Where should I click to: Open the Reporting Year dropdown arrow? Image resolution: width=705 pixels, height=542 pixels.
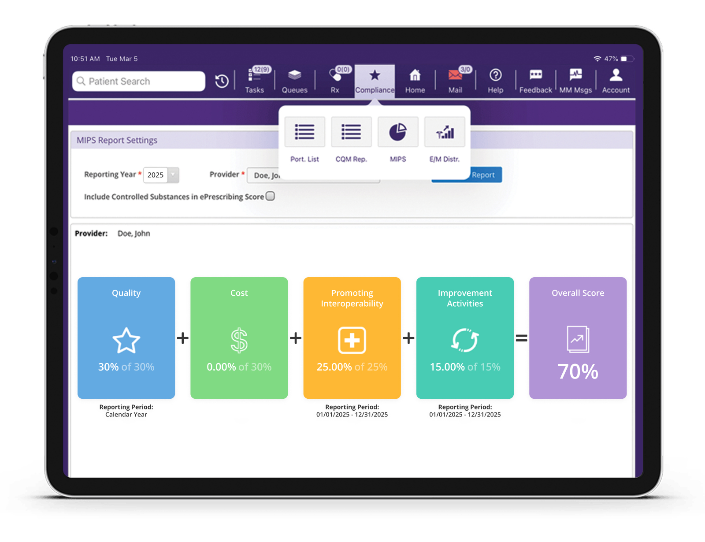pos(173,175)
